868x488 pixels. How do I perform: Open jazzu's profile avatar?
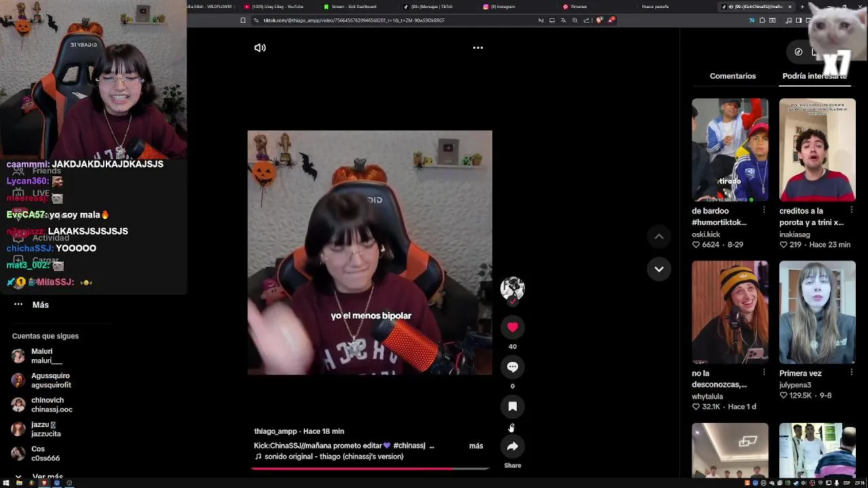pyautogui.click(x=18, y=429)
